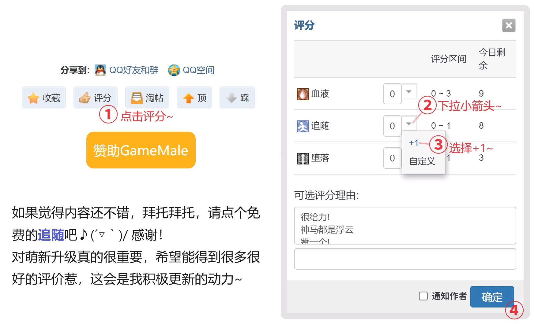Click the 淘帖 button
The width and height of the screenshot is (534, 324).
(147, 98)
